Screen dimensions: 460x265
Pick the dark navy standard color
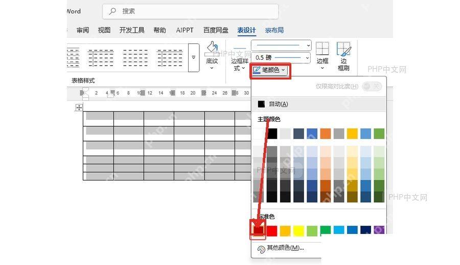click(x=365, y=230)
